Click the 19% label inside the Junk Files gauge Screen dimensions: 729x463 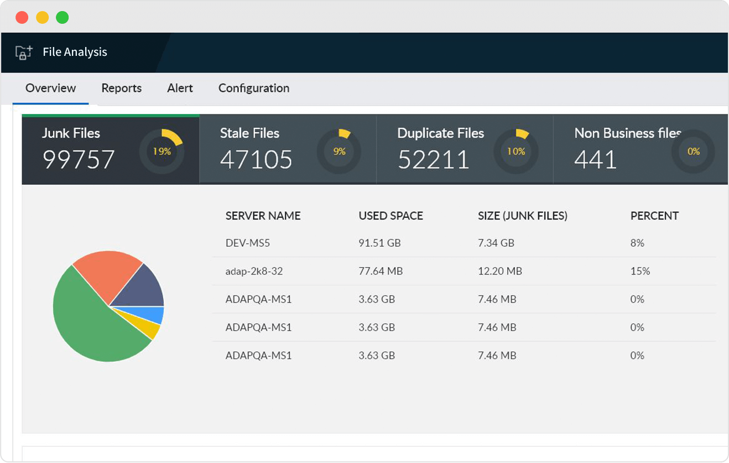click(161, 151)
